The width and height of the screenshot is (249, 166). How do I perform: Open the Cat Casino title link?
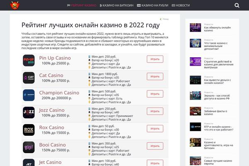(x=51, y=75)
